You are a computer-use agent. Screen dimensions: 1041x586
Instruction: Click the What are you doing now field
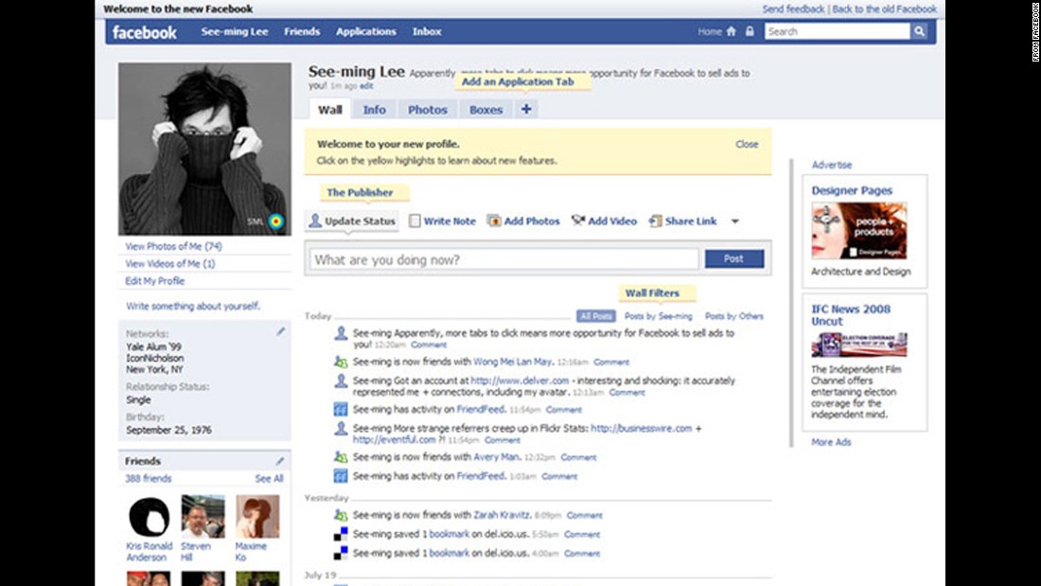pyautogui.click(x=502, y=257)
